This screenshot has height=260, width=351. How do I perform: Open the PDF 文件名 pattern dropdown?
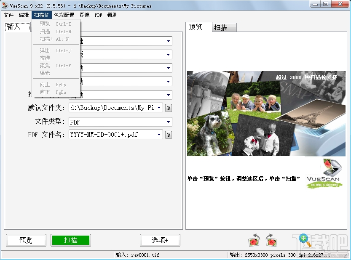[160, 135]
